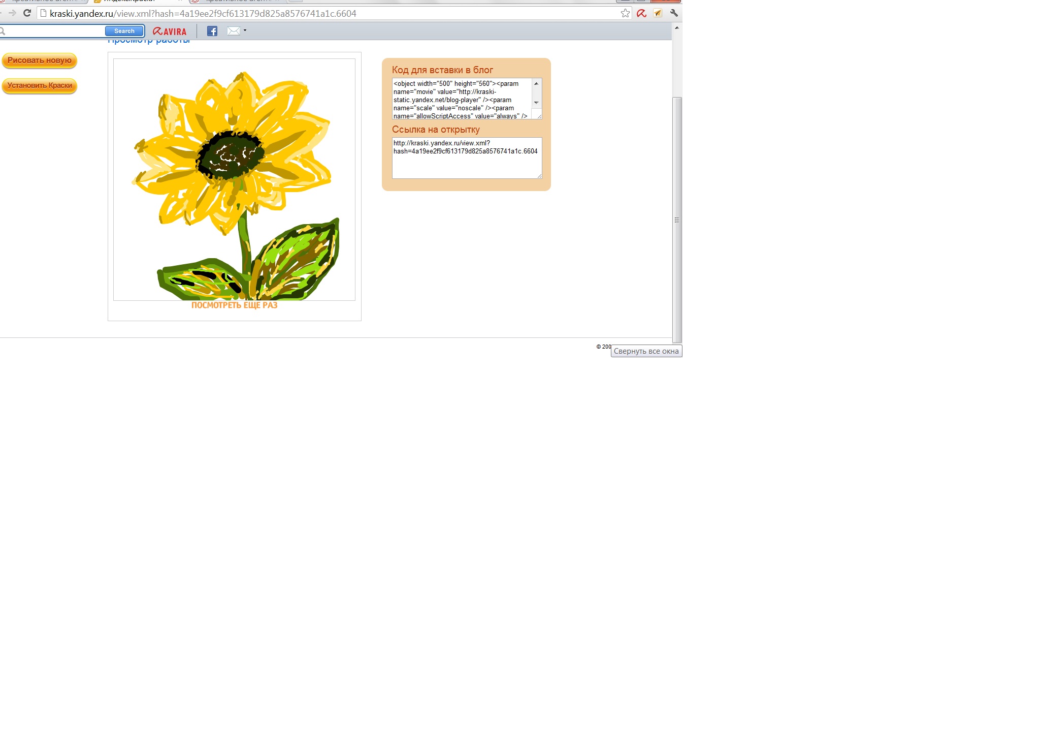Click the postcard link textarea
The width and height of the screenshot is (1042, 746).
pos(467,158)
